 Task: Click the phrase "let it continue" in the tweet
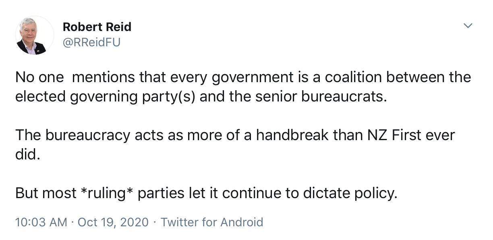[229, 193]
